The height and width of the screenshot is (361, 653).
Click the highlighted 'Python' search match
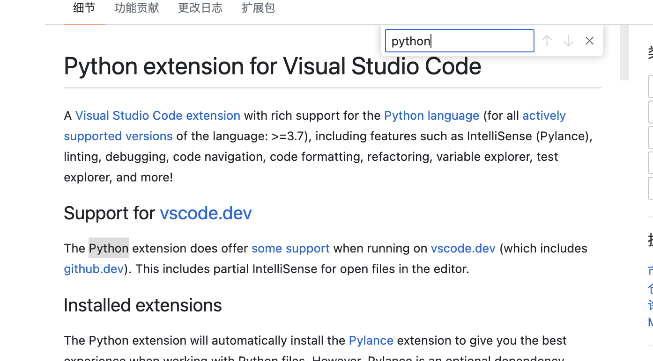(x=109, y=248)
